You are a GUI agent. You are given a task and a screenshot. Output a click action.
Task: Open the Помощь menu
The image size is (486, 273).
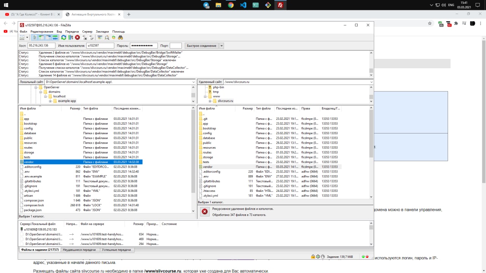(x=118, y=31)
